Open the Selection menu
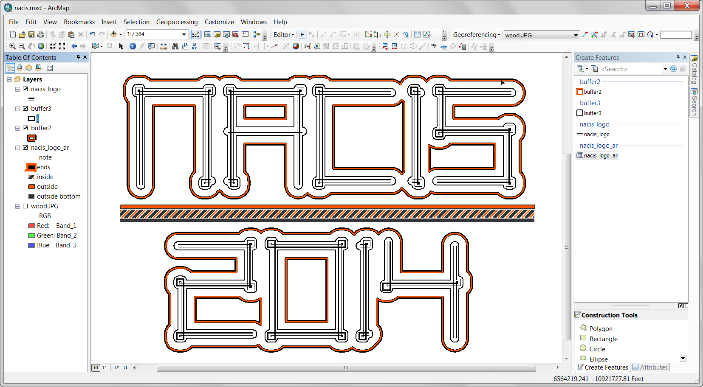Viewport: 703px width, 387px height. pyautogui.click(x=136, y=22)
